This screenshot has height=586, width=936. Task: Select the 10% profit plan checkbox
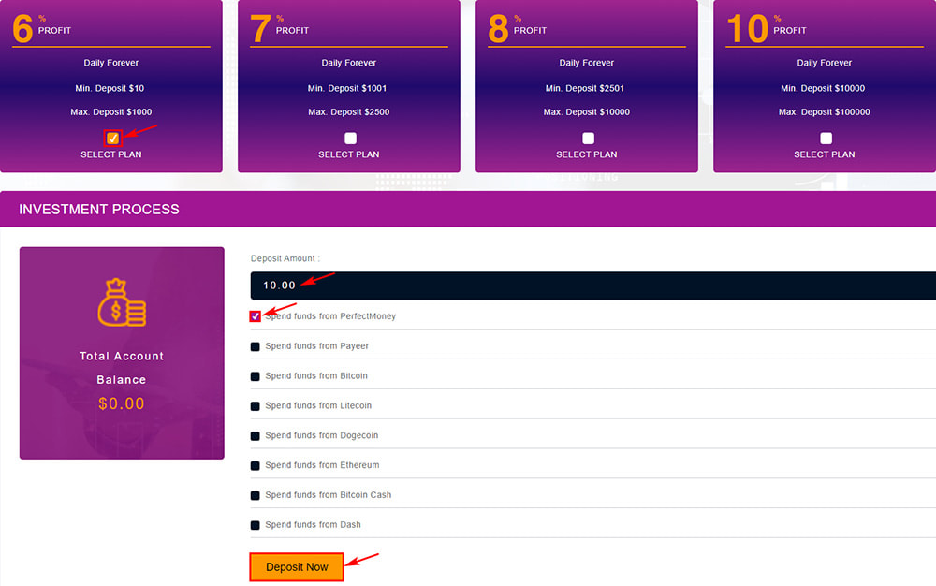tap(826, 139)
